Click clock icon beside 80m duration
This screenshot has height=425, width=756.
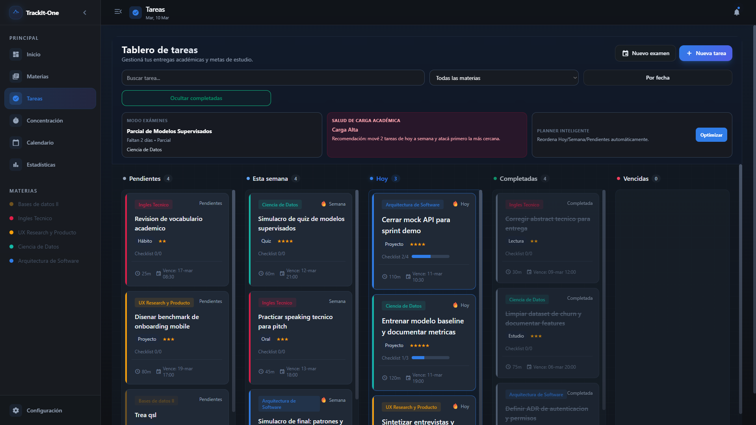[x=137, y=371]
